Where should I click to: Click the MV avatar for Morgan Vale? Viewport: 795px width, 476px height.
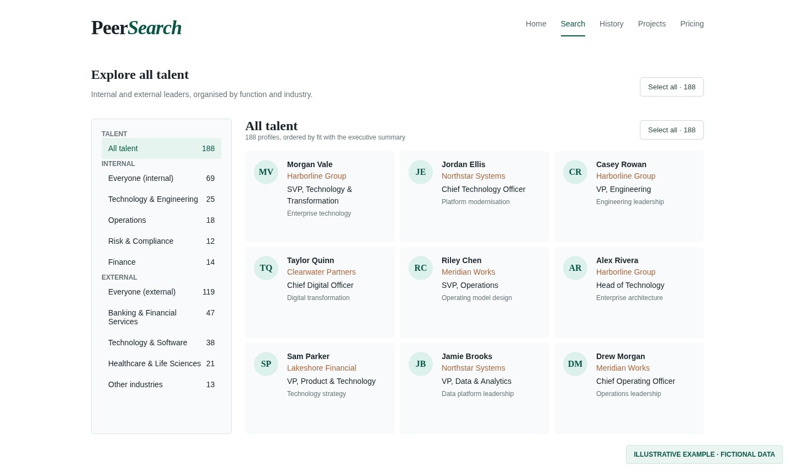click(x=266, y=172)
